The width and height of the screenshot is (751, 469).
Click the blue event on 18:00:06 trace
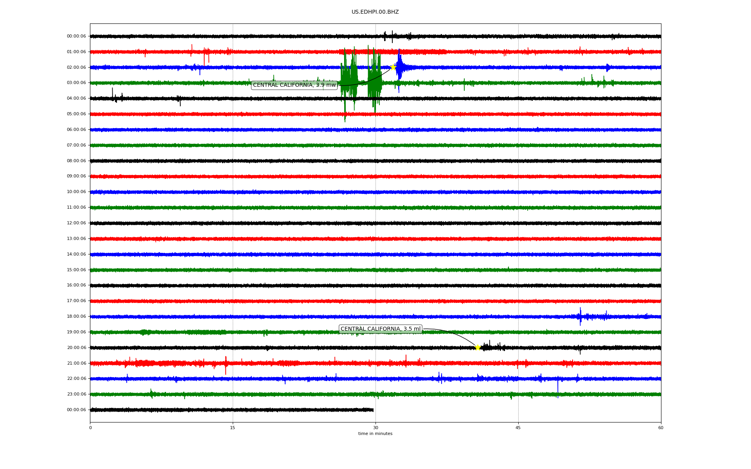click(x=580, y=316)
